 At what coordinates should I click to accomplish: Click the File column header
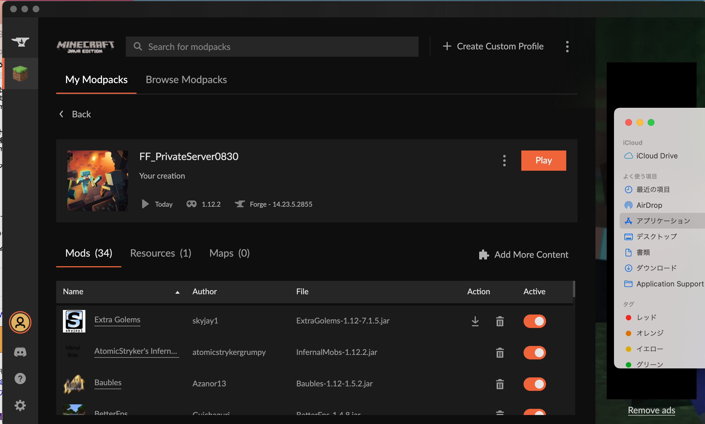[302, 291]
